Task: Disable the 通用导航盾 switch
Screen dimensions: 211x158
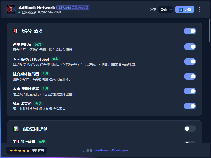Action: tap(190, 47)
